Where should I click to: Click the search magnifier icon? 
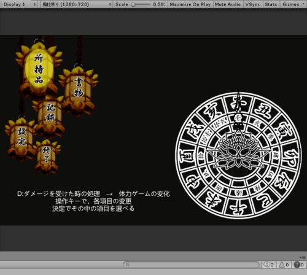127,265
